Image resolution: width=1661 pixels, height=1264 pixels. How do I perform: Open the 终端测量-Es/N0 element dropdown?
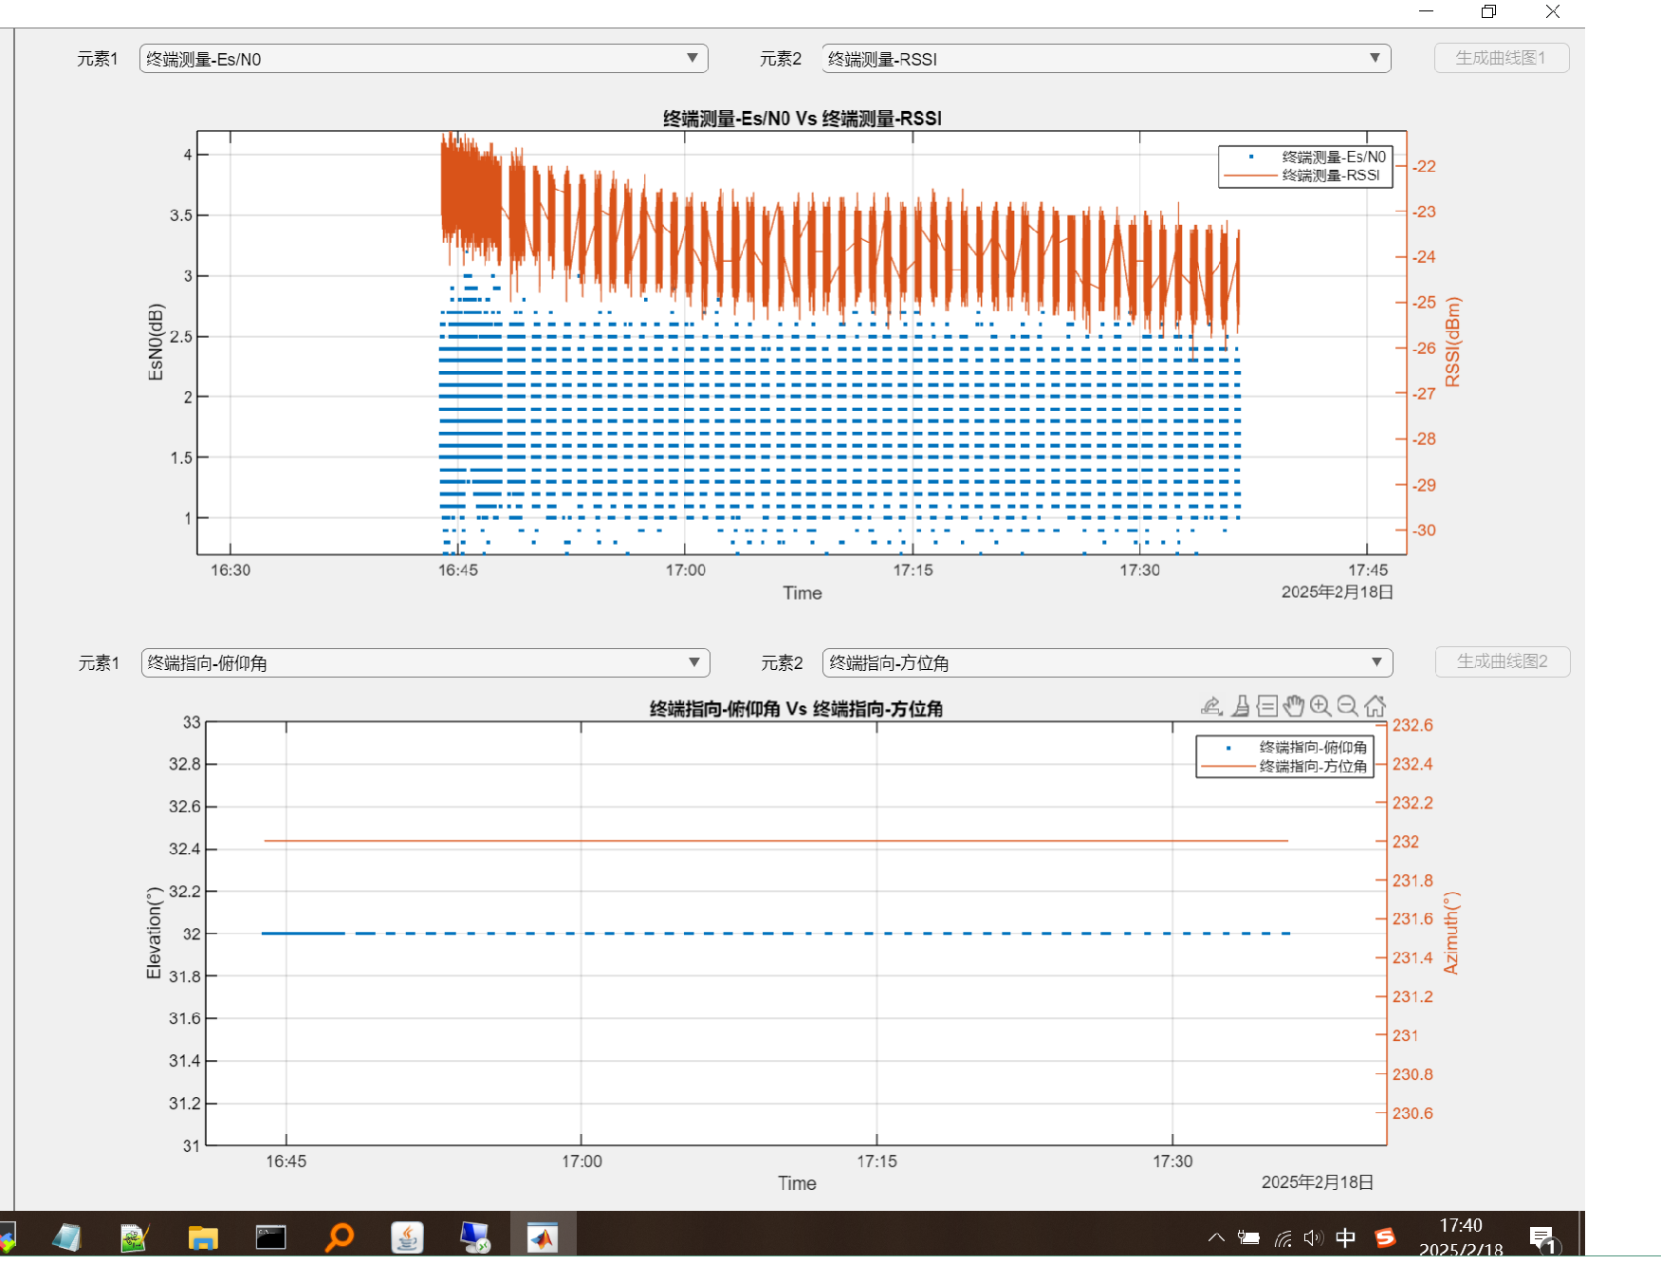click(423, 59)
